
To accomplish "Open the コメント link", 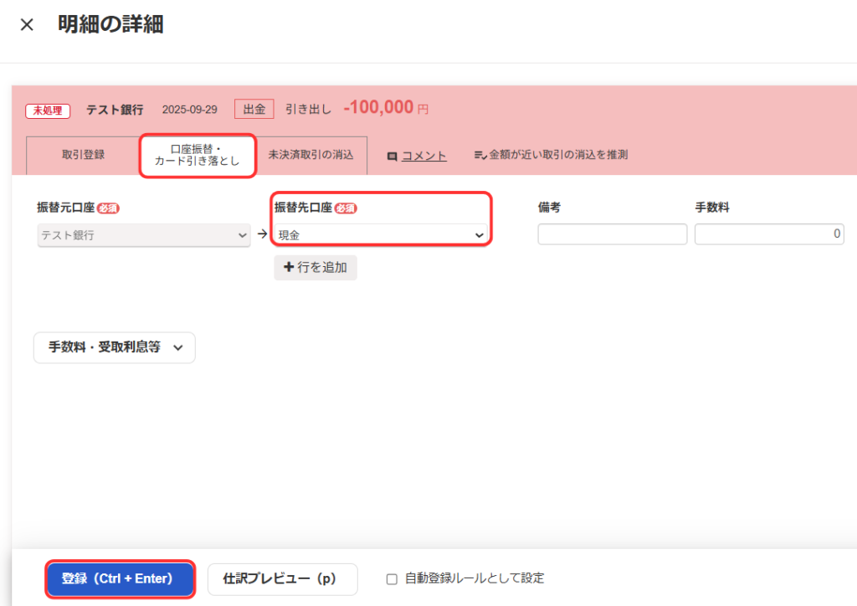I will coord(423,156).
